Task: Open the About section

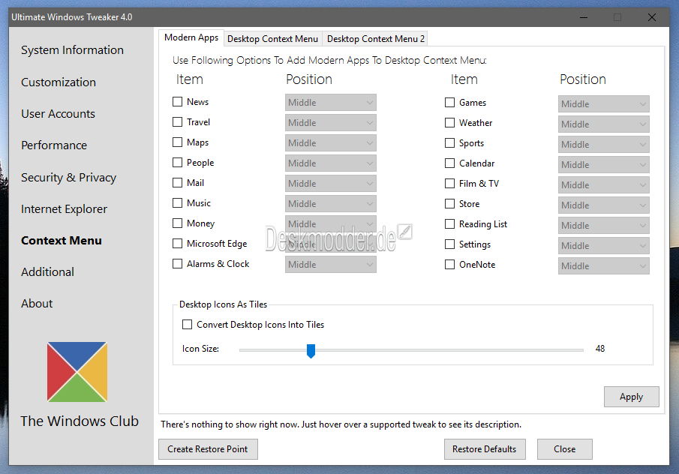Action: coord(37,304)
